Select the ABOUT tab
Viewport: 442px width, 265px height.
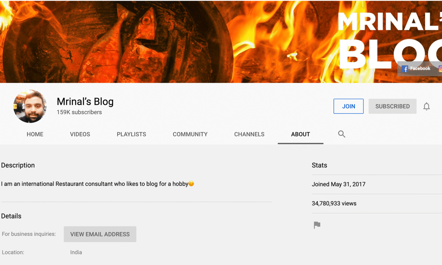tap(300, 134)
